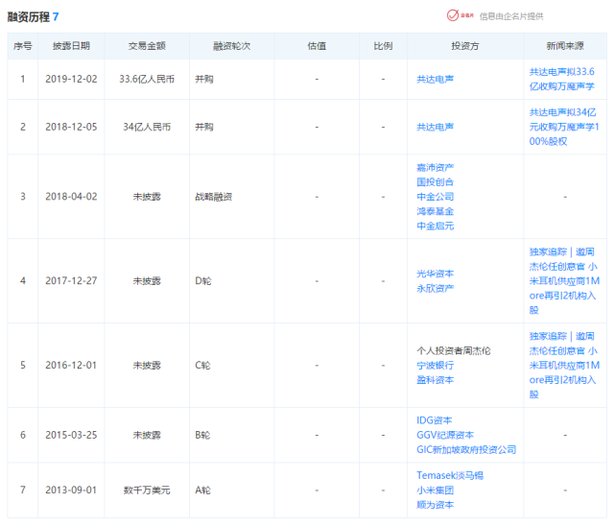Click the 投资方 column header

pyautogui.click(x=465, y=46)
